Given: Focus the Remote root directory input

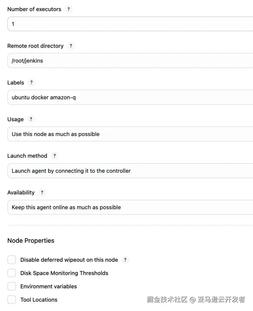Looking at the screenshot, I should [130, 60].
